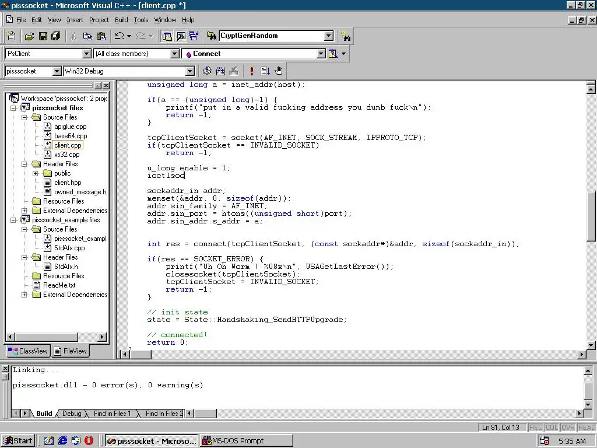This screenshot has height=448, width=597.
Task: Select ReadMe.txt in the file tree
Action: (59, 285)
